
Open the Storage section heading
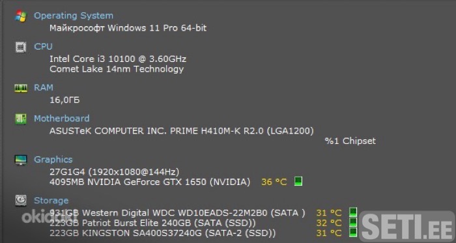pyautogui.click(x=51, y=200)
